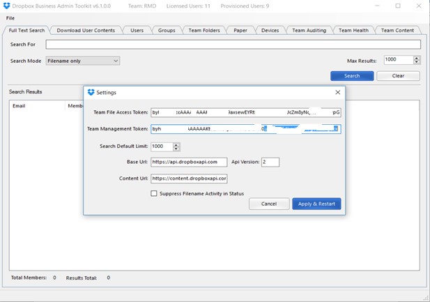Click Apply & Restart

(316, 204)
